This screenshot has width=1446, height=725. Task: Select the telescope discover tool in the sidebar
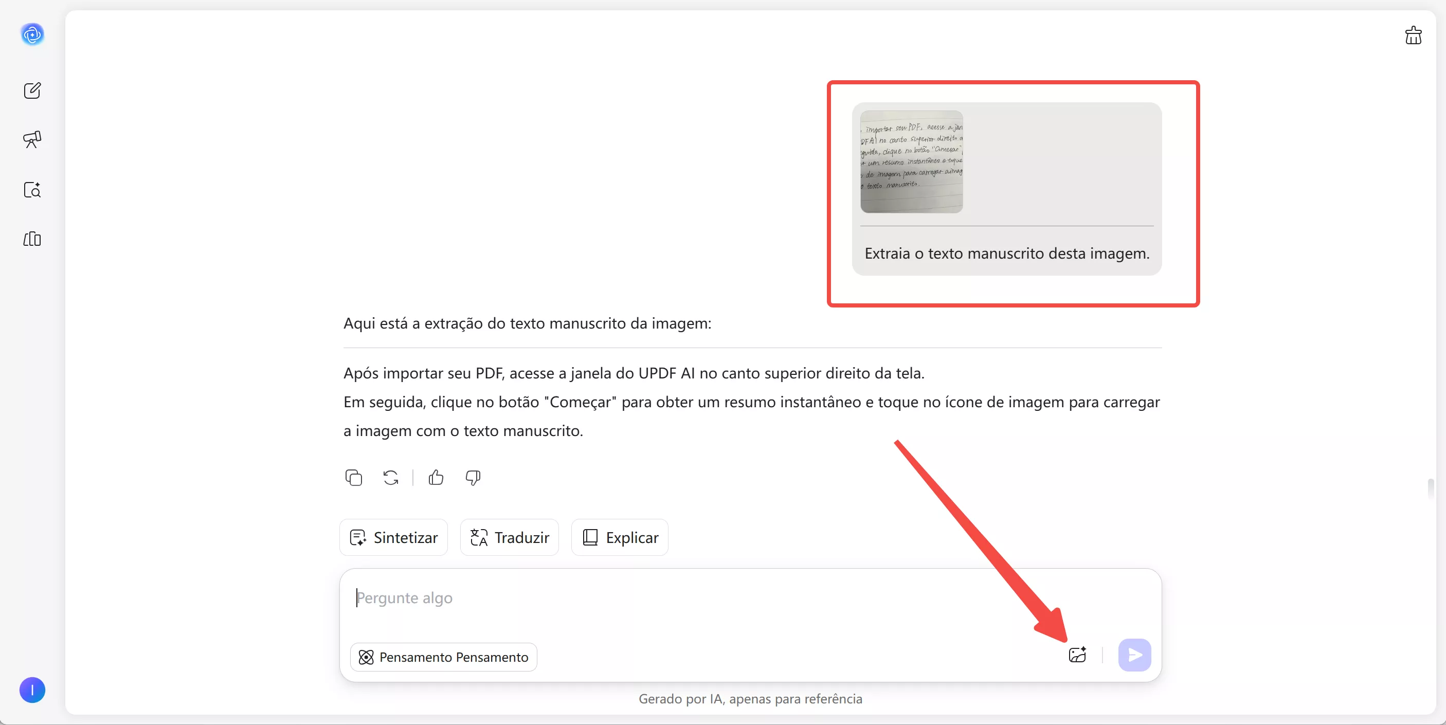pyautogui.click(x=32, y=140)
